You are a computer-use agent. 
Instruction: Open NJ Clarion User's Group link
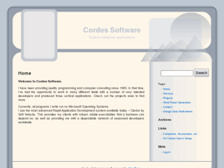click(177, 138)
